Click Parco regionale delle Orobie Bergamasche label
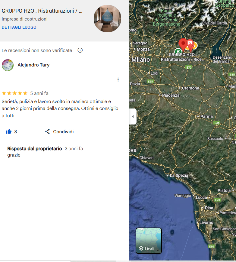Screen dimensions: 236x262 point(166,18)
